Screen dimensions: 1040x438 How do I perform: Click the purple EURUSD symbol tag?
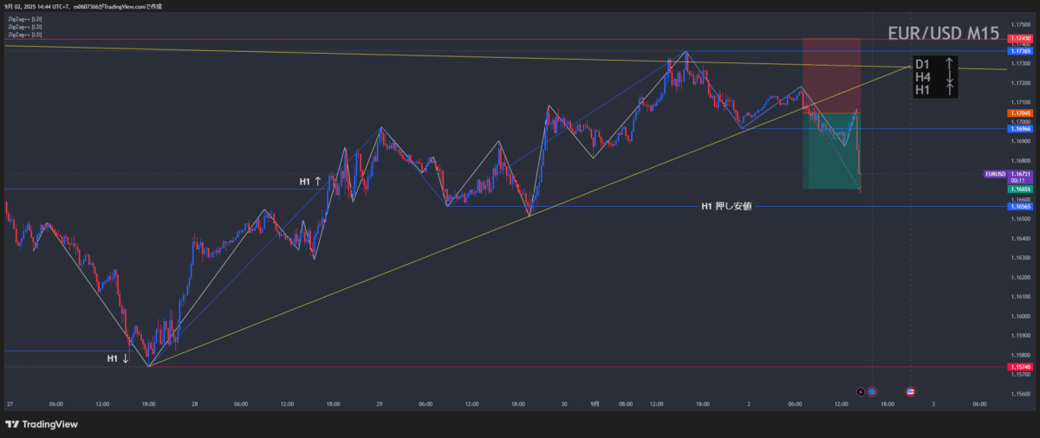[996, 174]
